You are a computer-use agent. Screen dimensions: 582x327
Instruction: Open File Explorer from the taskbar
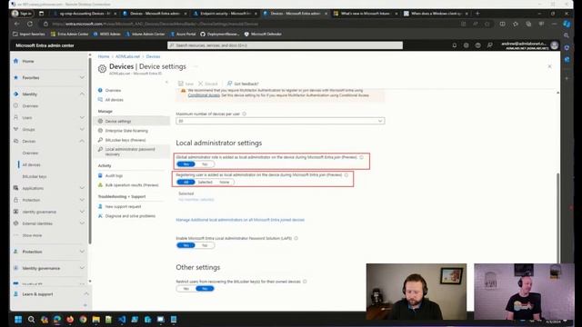tap(95, 319)
